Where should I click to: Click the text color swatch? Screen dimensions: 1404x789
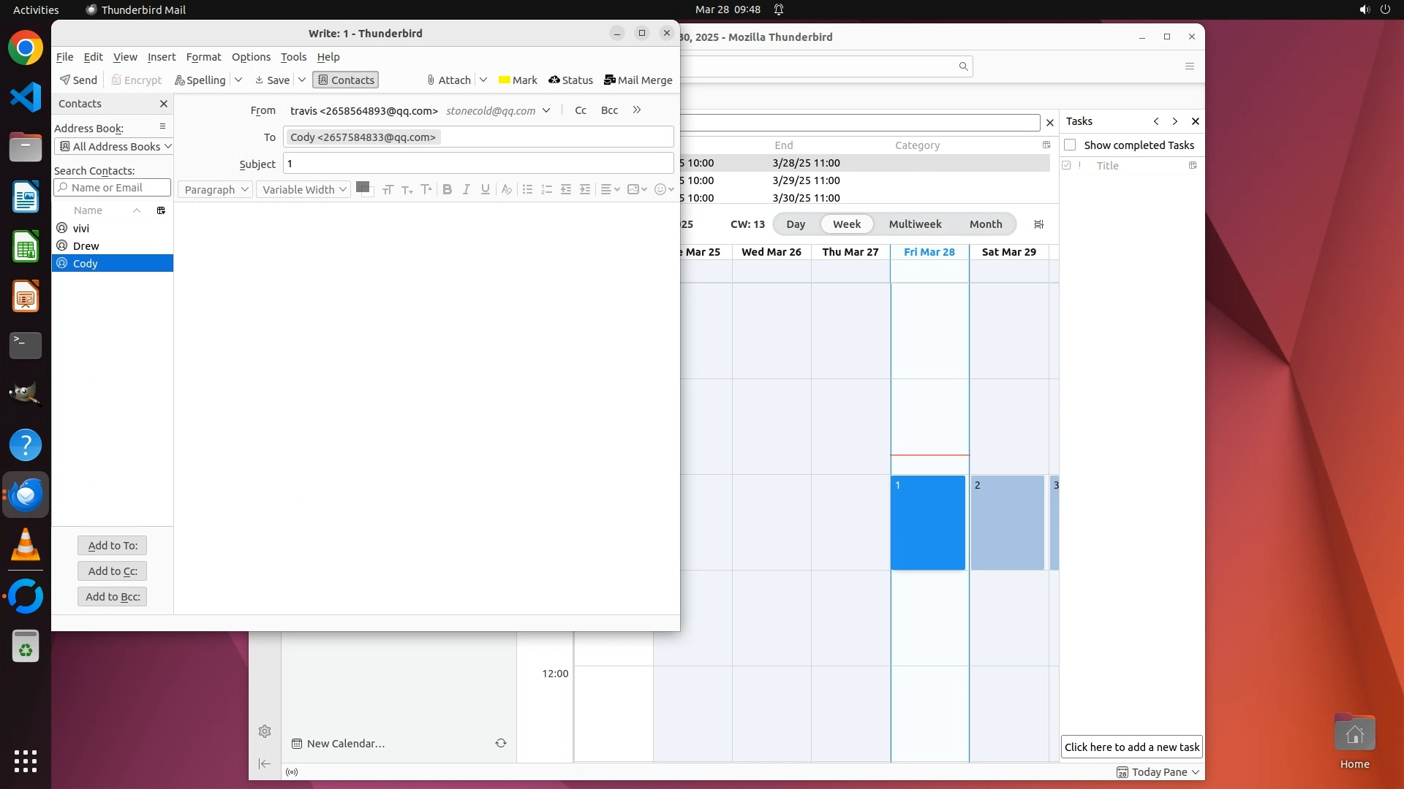pos(362,188)
